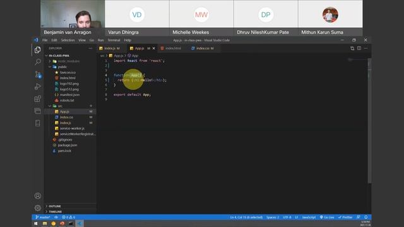Collapse the public folder

click(50, 67)
